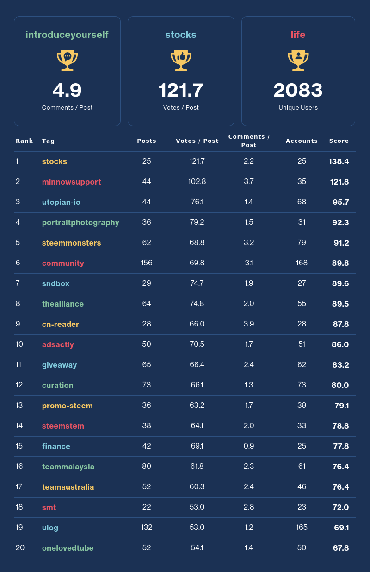
Task: Select the onelovedtube tag
Action: (68, 548)
